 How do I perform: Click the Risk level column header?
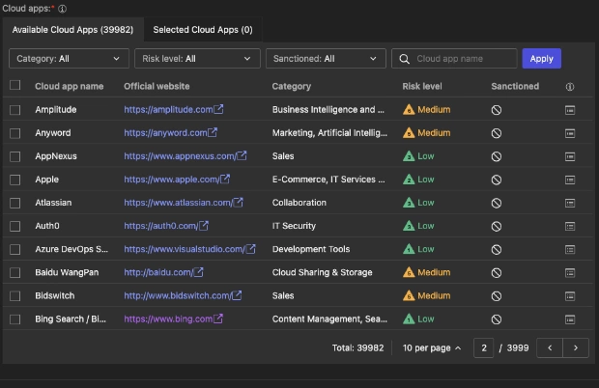[x=422, y=86]
